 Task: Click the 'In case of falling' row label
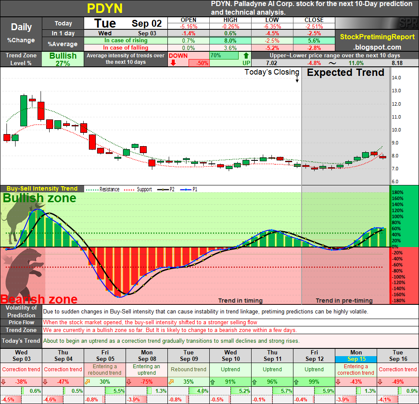(126, 48)
